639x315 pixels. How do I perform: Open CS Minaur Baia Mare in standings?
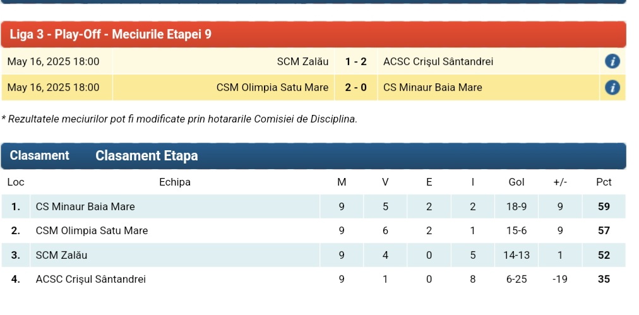click(85, 206)
